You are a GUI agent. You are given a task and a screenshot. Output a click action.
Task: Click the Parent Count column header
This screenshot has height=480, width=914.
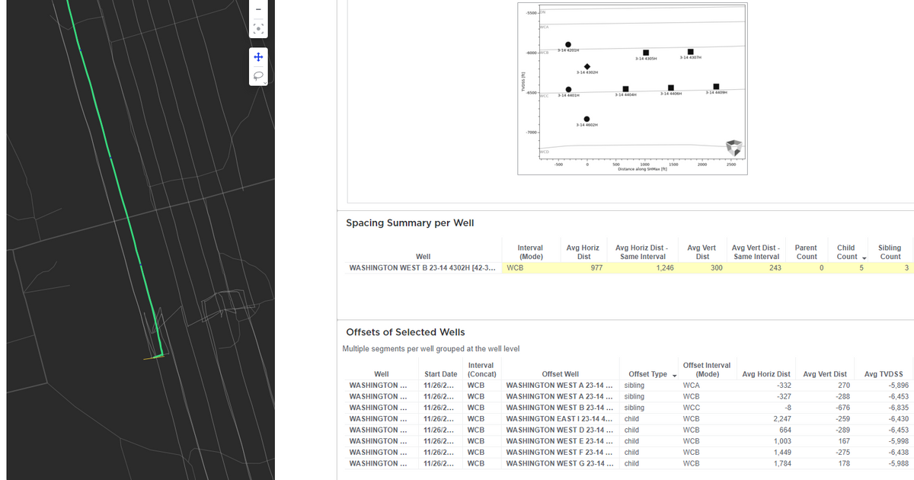coord(806,252)
